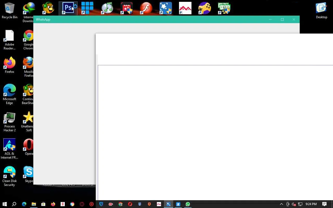The height and width of the screenshot is (208, 333).
Task: Open the red rooftops app in the taskbar
Action: coord(159,204)
